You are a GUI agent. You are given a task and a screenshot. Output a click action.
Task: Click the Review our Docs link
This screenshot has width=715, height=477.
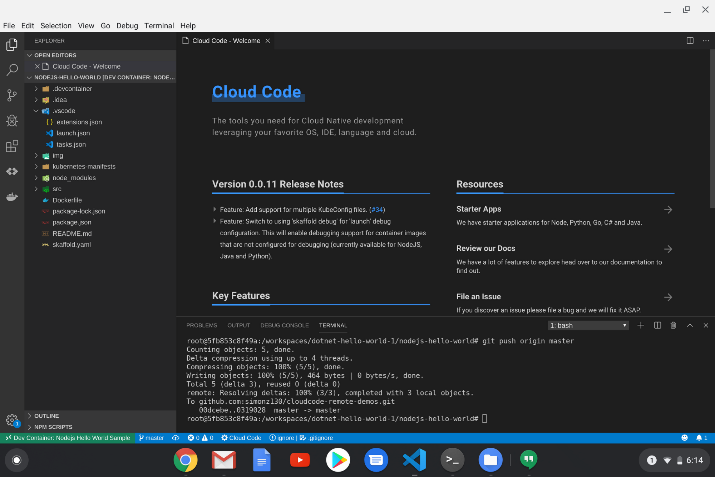click(x=486, y=248)
